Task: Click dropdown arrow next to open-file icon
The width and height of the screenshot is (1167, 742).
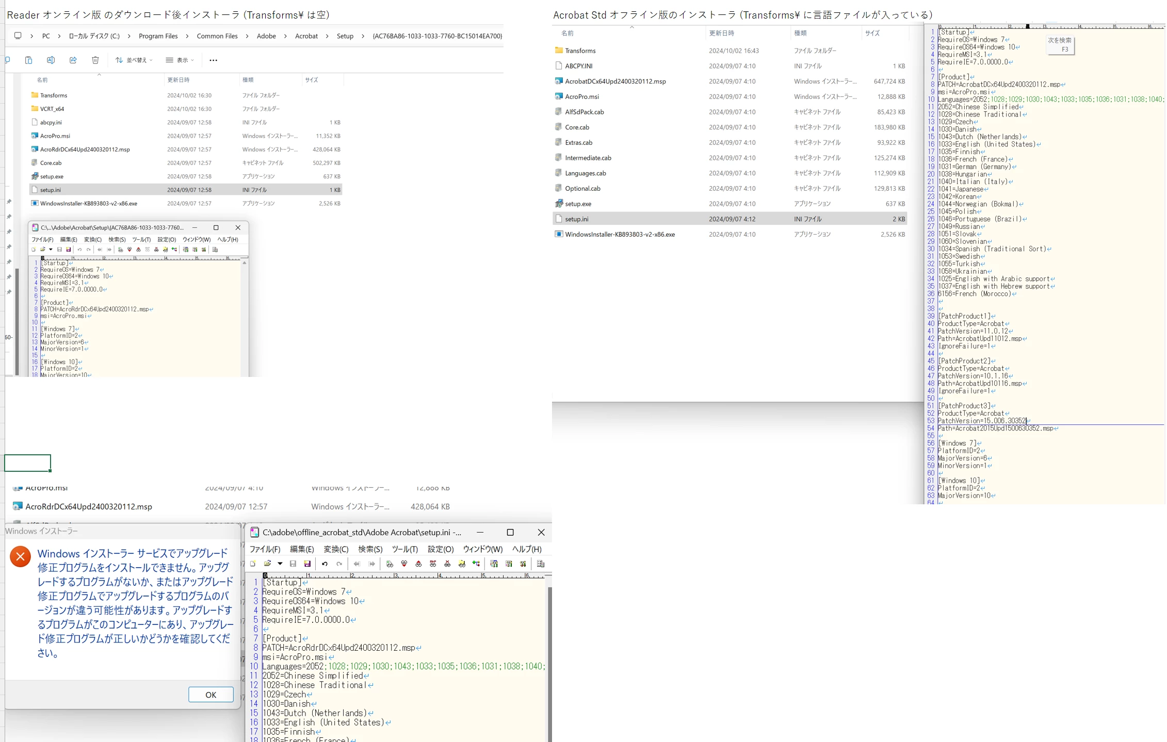Action: 280,564
